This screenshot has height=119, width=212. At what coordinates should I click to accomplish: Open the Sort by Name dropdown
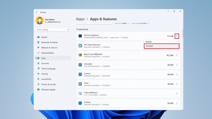(x=122, y=23)
